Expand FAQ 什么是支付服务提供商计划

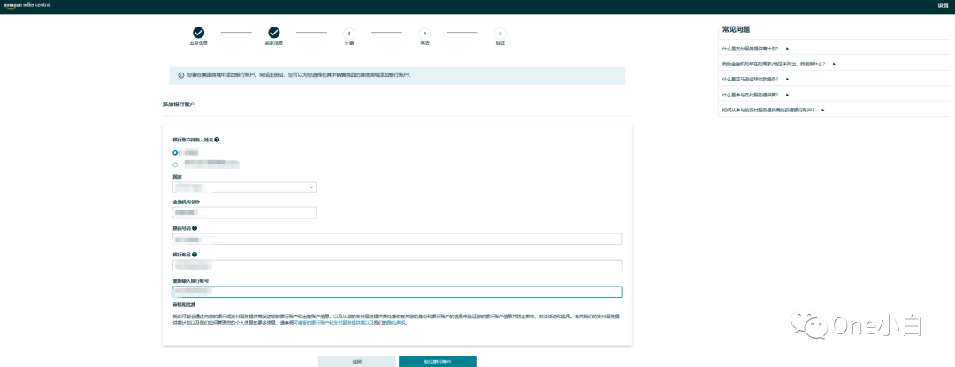click(x=787, y=49)
